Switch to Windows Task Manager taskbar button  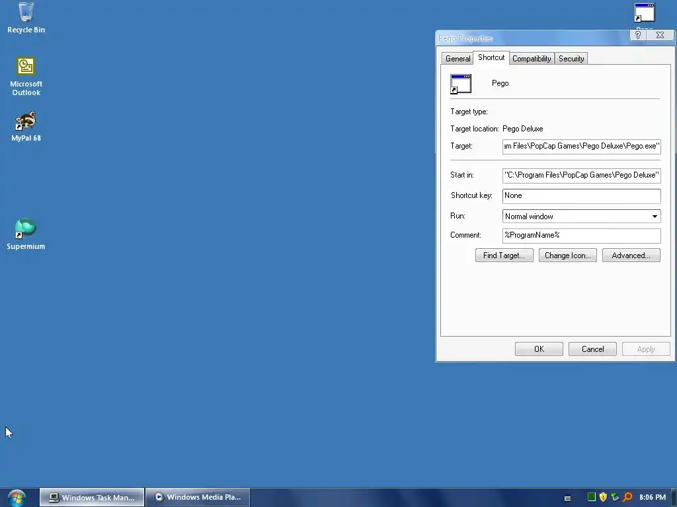click(x=92, y=498)
